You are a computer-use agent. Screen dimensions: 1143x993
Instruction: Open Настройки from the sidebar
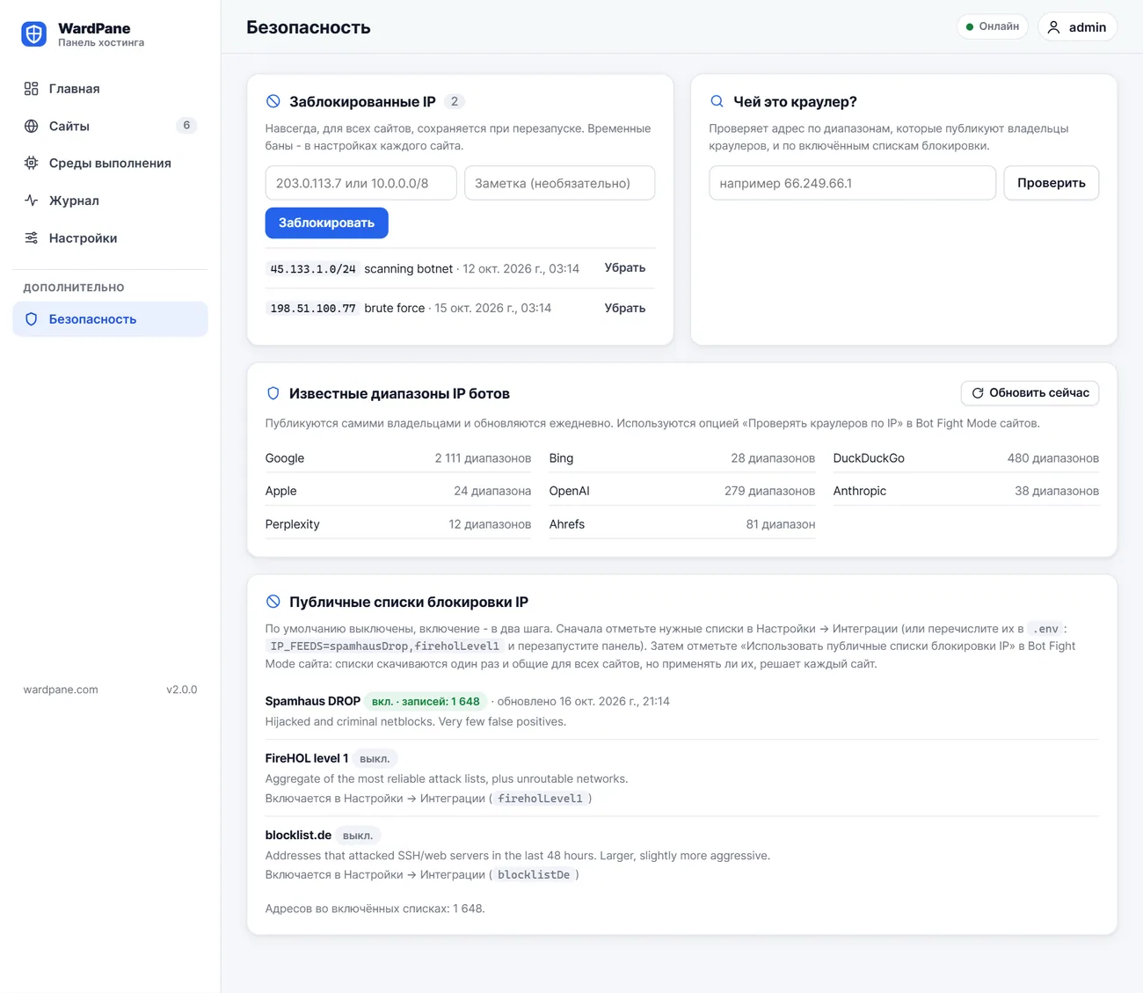(110, 237)
